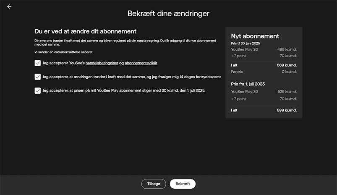This screenshot has height=195, width=337.
Task: Click the back arrow icon
Action: click(9, 7)
